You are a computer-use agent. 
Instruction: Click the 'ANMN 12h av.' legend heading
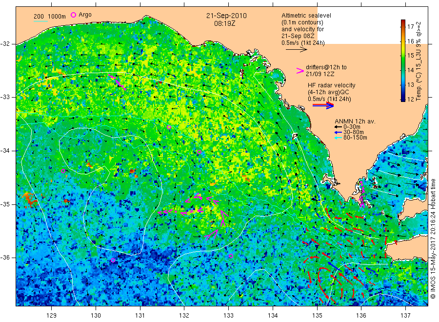pyautogui.click(x=355, y=121)
